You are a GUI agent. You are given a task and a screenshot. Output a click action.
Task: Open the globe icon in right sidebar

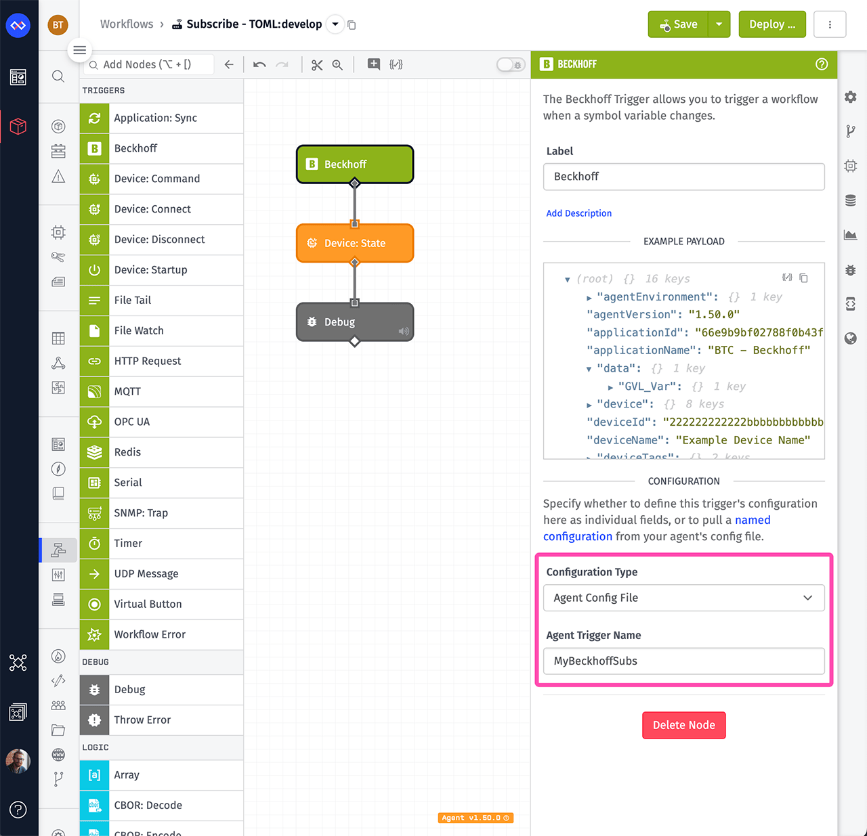[851, 338]
